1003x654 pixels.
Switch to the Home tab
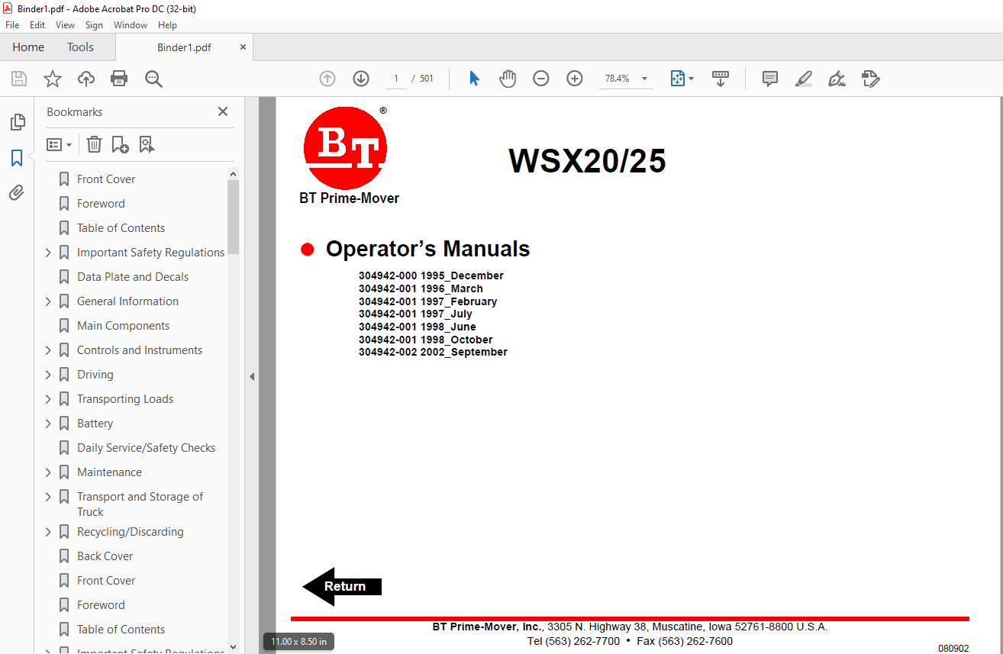(x=28, y=47)
